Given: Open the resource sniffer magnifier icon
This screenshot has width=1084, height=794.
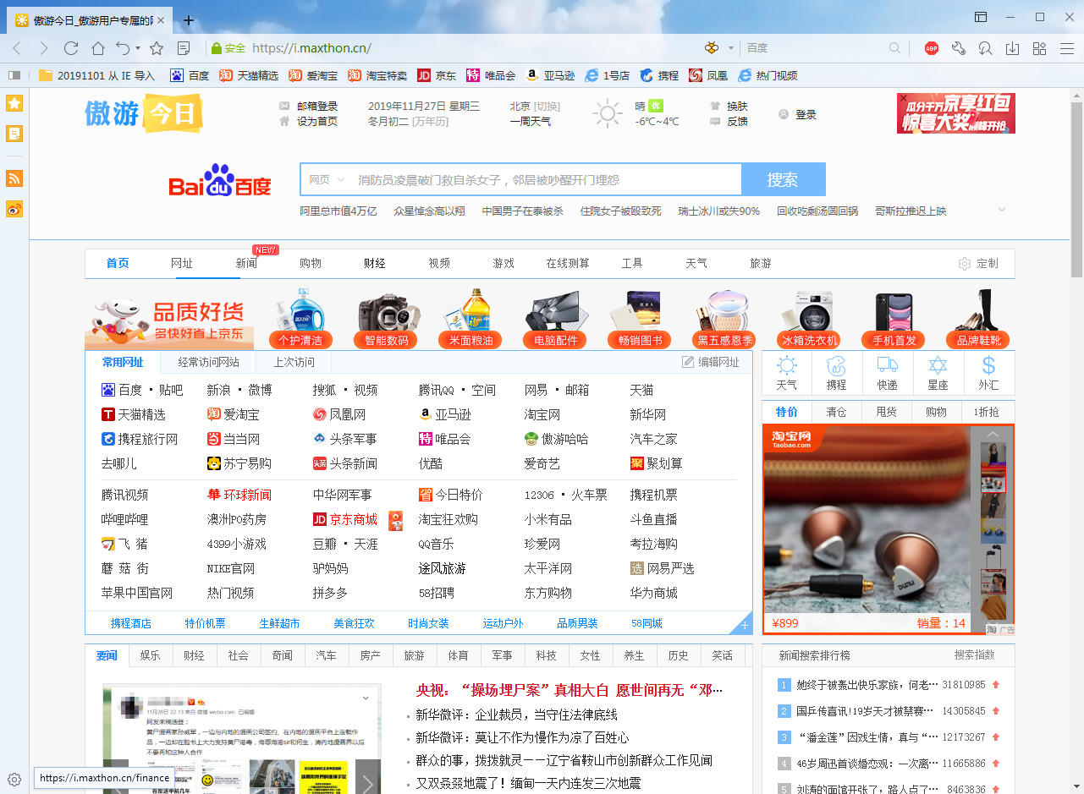Looking at the screenshot, I should tap(986, 48).
